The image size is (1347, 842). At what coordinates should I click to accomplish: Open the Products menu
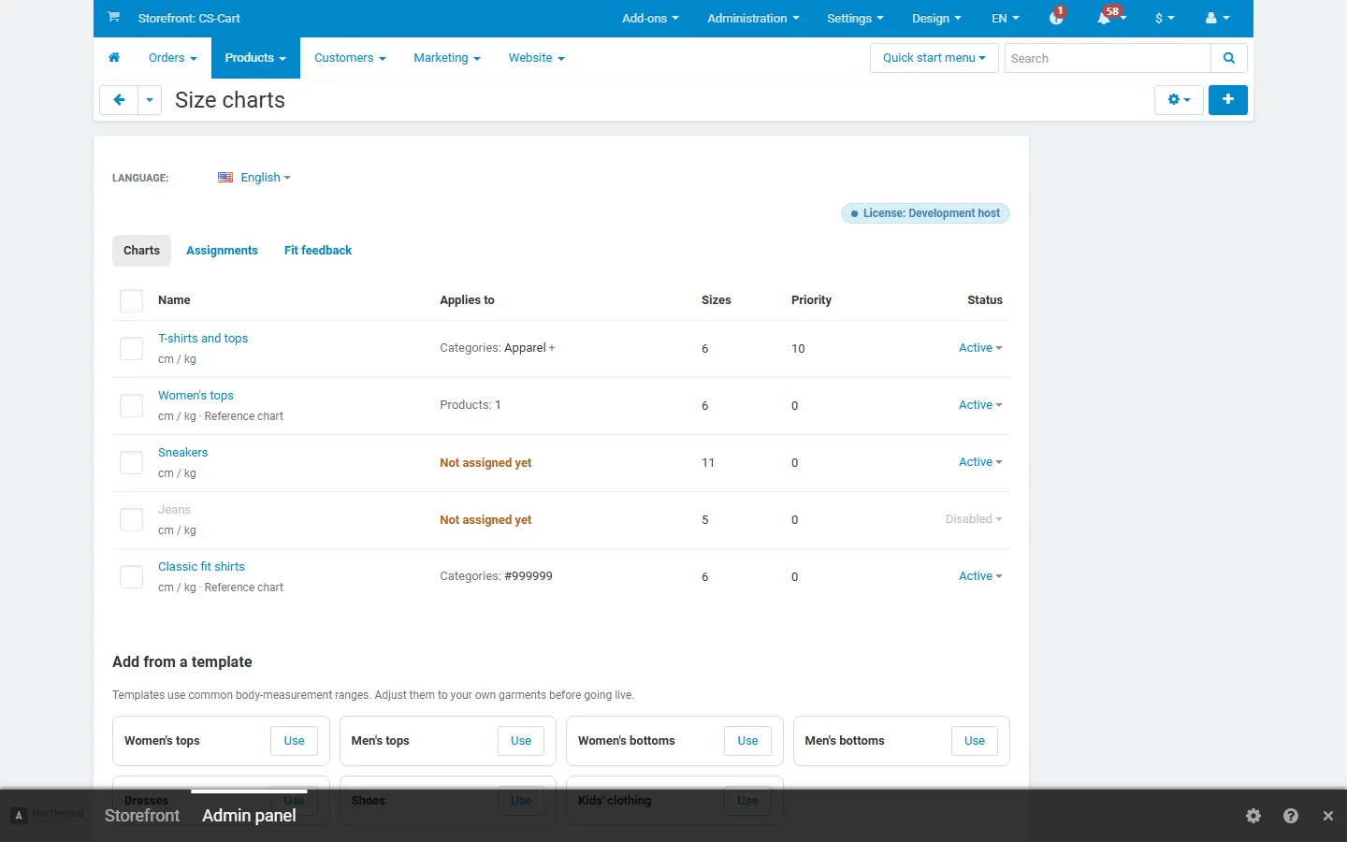coord(255,58)
